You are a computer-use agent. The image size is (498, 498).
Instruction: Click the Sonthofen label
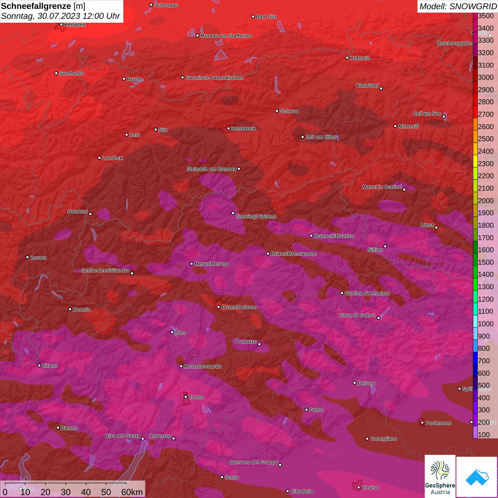click(71, 73)
